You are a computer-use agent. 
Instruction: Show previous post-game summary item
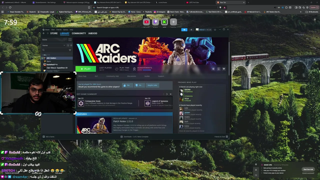163,94
